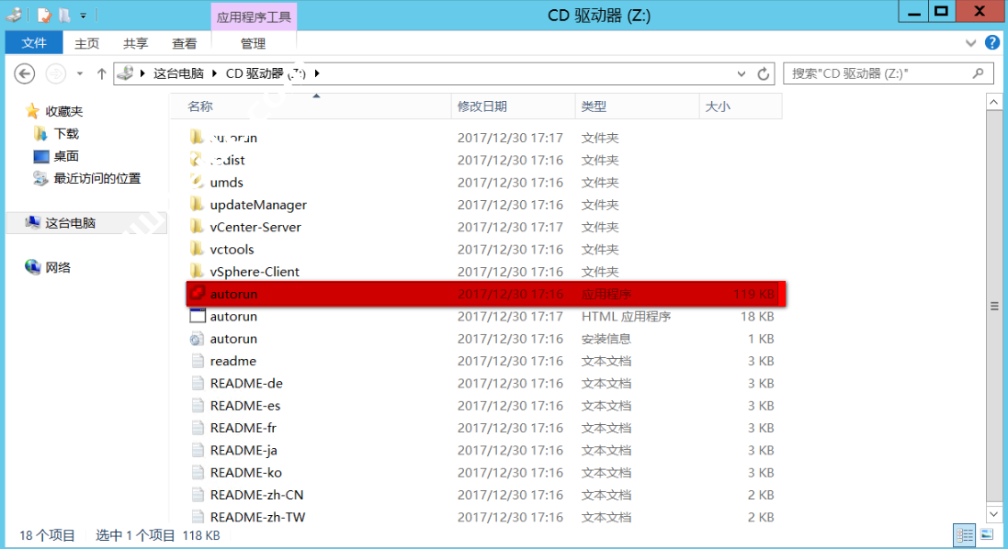The height and width of the screenshot is (549, 1008).
Task: Sort by the 名称 column header
Action: click(x=311, y=106)
